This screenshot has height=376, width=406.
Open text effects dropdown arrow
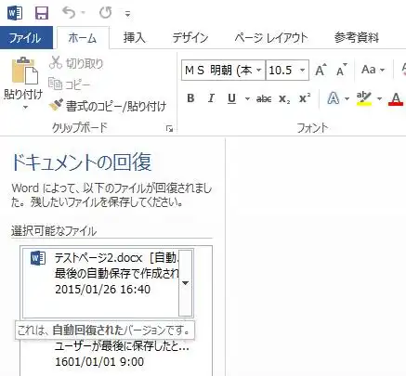pos(347,99)
